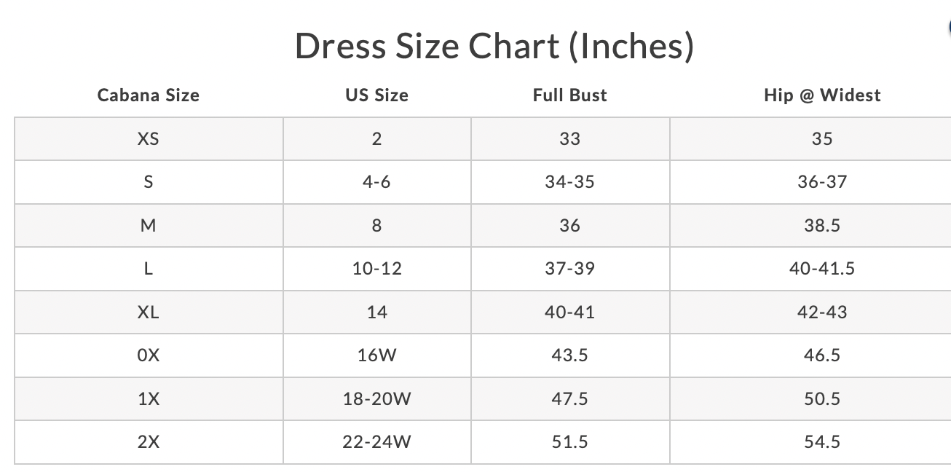Image resolution: width=951 pixels, height=472 pixels.
Task: Select the 1X size cell
Action: click(149, 399)
